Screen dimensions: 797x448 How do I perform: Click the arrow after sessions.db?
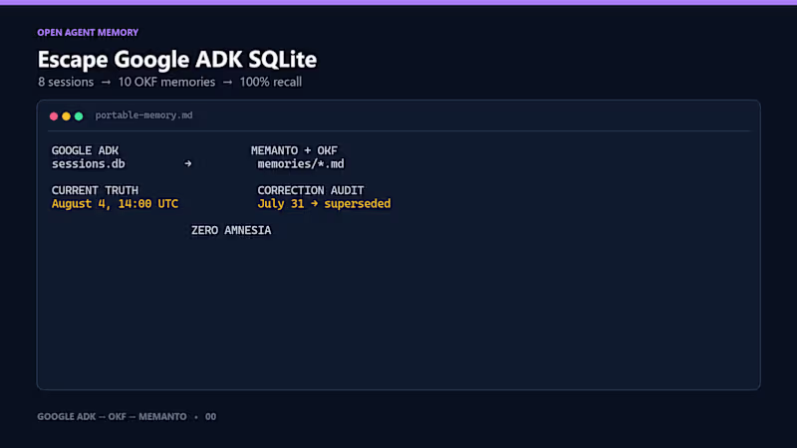tap(188, 163)
